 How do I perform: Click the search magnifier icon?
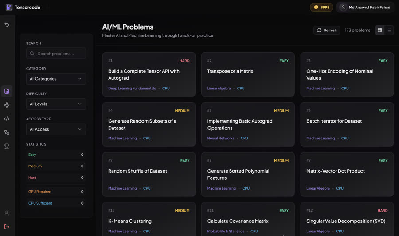32,54
